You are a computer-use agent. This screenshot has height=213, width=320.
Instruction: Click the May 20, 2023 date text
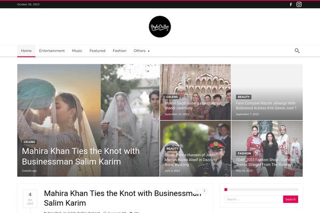click(x=244, y=170)
